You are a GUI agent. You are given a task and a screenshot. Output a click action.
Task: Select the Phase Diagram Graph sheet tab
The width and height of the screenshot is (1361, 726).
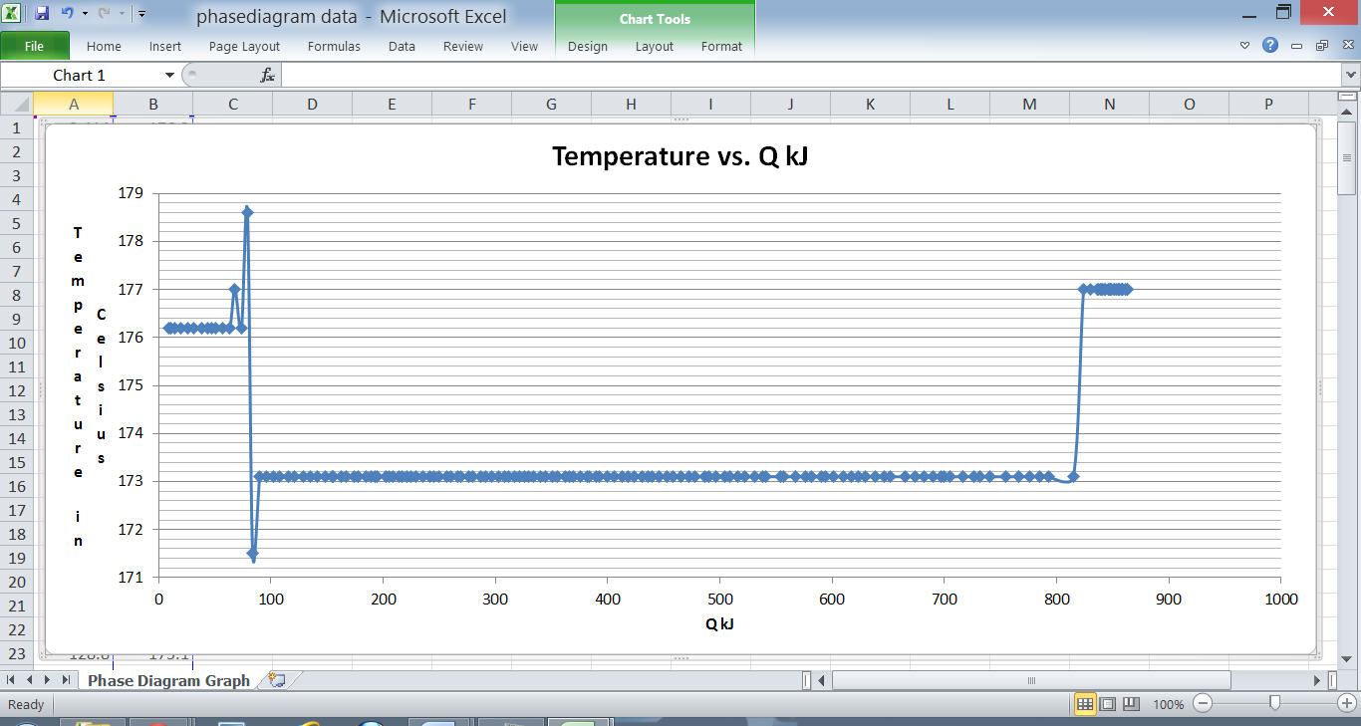[x=168, y=680]
